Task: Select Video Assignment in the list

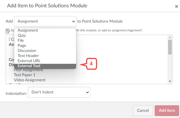Action: [x=30, y=80]
